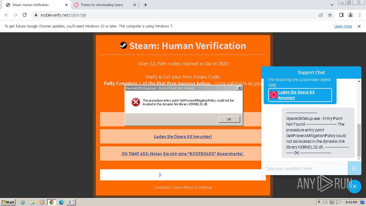Type in the support chat question field
The image size is (366, 206).
point(305,169)
